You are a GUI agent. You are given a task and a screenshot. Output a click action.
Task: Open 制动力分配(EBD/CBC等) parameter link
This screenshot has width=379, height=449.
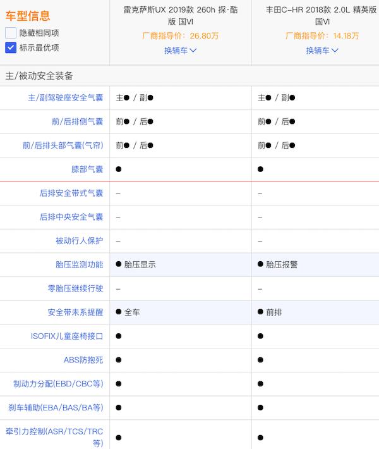58,383
